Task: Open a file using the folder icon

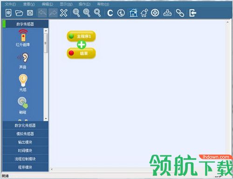Action: pyautogui.click(x=19, y=13)
